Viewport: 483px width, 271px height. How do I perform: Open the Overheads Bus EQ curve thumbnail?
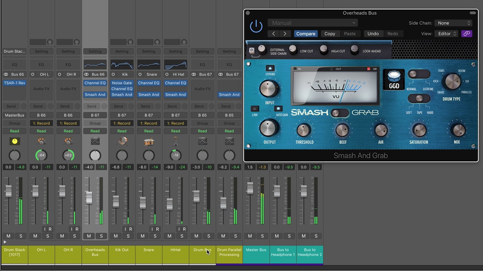pyautogui.click(x=95, y=65)
